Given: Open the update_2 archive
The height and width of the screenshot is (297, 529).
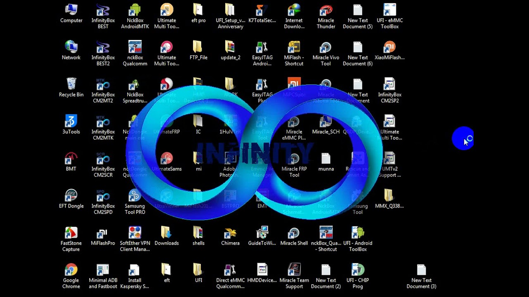Looking at the screenshot, I should tap(230, 51).
